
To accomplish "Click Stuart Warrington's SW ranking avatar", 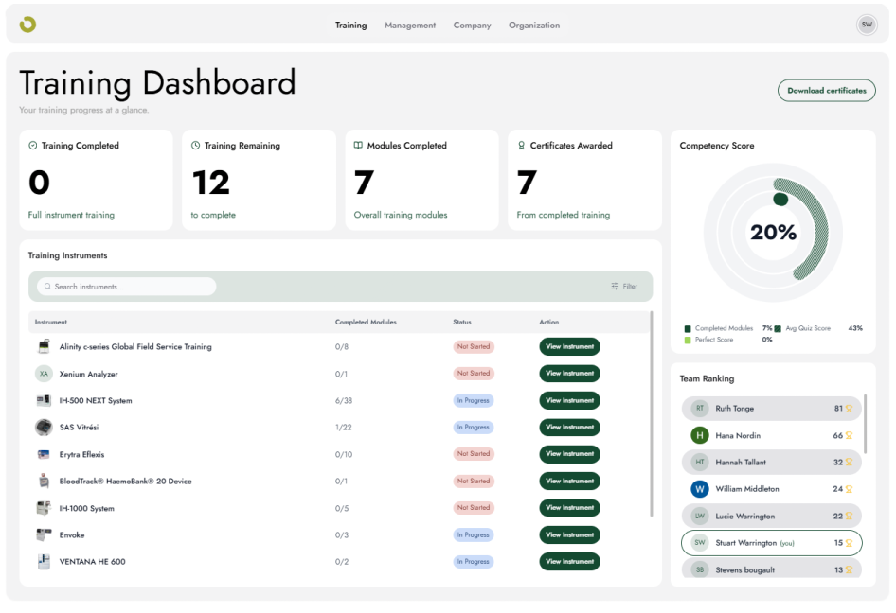I will [x=699, y=543].
